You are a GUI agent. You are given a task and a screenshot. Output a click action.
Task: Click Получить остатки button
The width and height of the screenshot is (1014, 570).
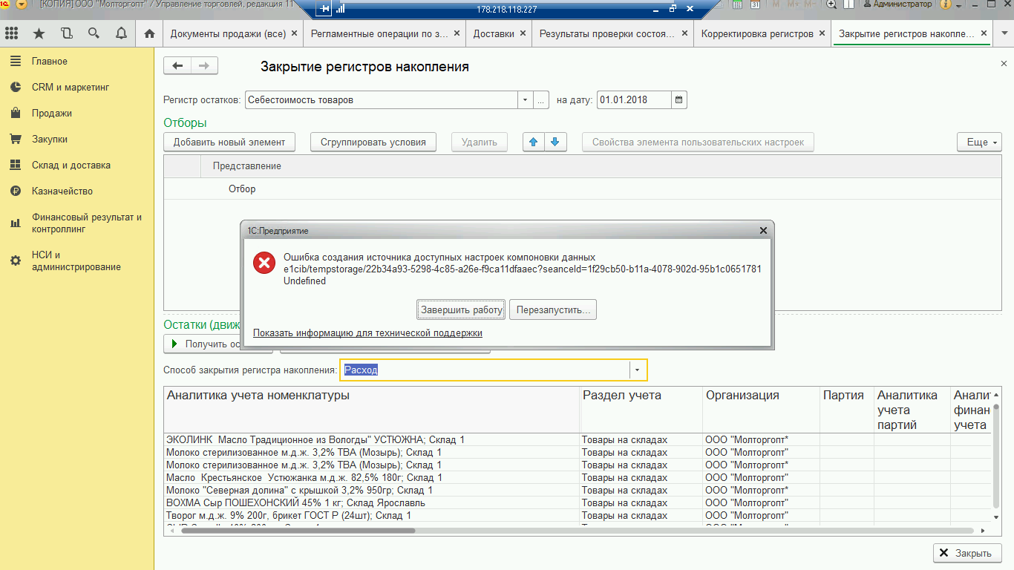[x=218, y=344]
